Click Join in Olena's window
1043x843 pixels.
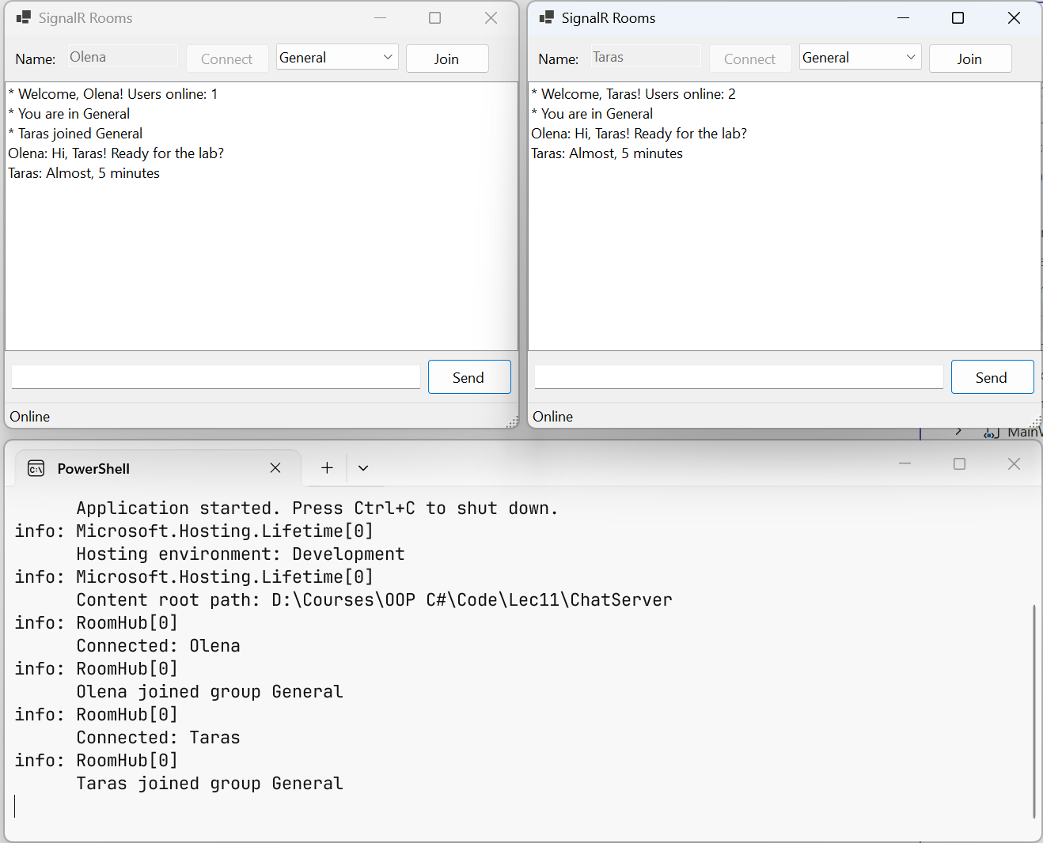click(x=447, y=59)
